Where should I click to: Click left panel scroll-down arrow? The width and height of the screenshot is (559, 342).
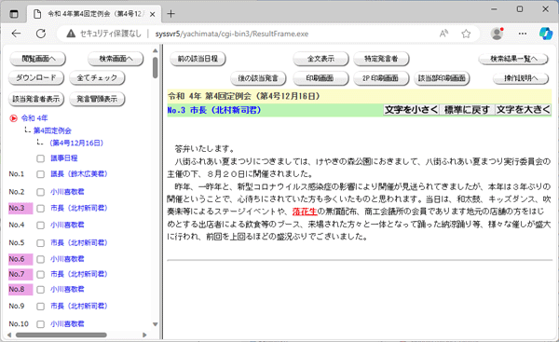(x=155, y=324)
